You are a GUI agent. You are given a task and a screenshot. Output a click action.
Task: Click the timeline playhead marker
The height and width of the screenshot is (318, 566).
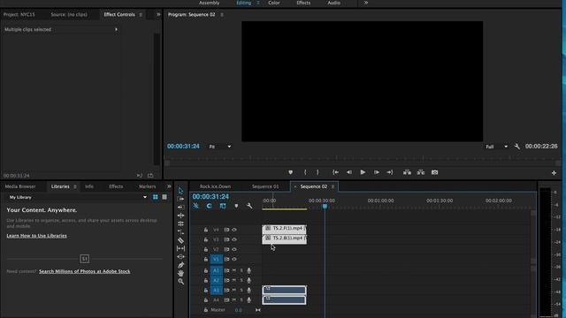click(325, 206)
